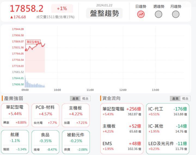
Task: Open the 航運 -1.1% sector card
Action: click(x=15, y=142)
